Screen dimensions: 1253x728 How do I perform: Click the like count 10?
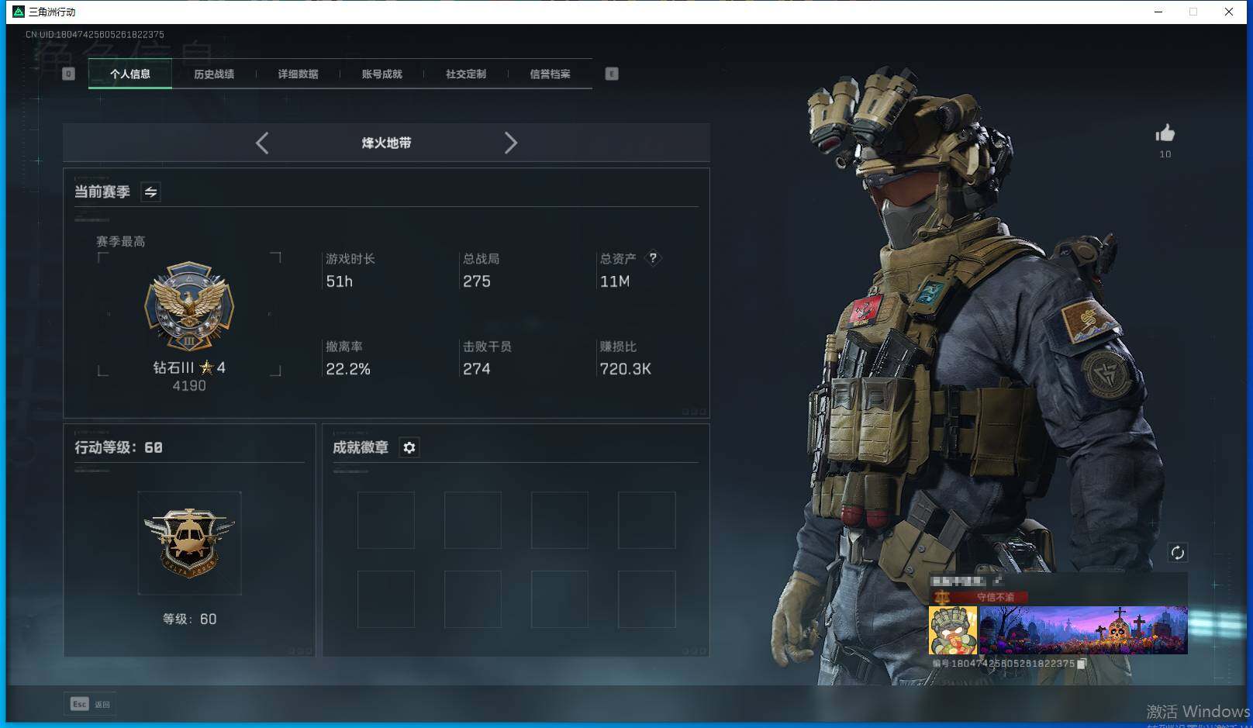pos(1165,154)
